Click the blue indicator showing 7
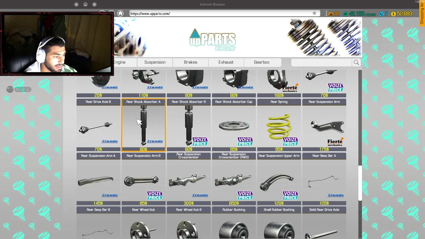Image resolution: width=425 pixels, height=239 pixels. [x=383, y=14]
